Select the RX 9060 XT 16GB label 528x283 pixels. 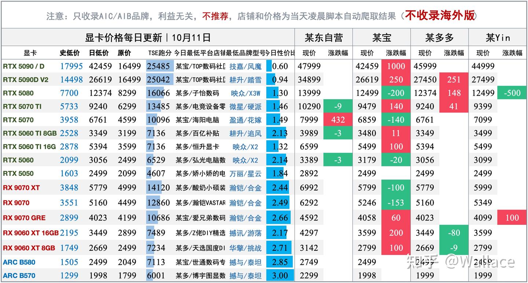[31, 233]
